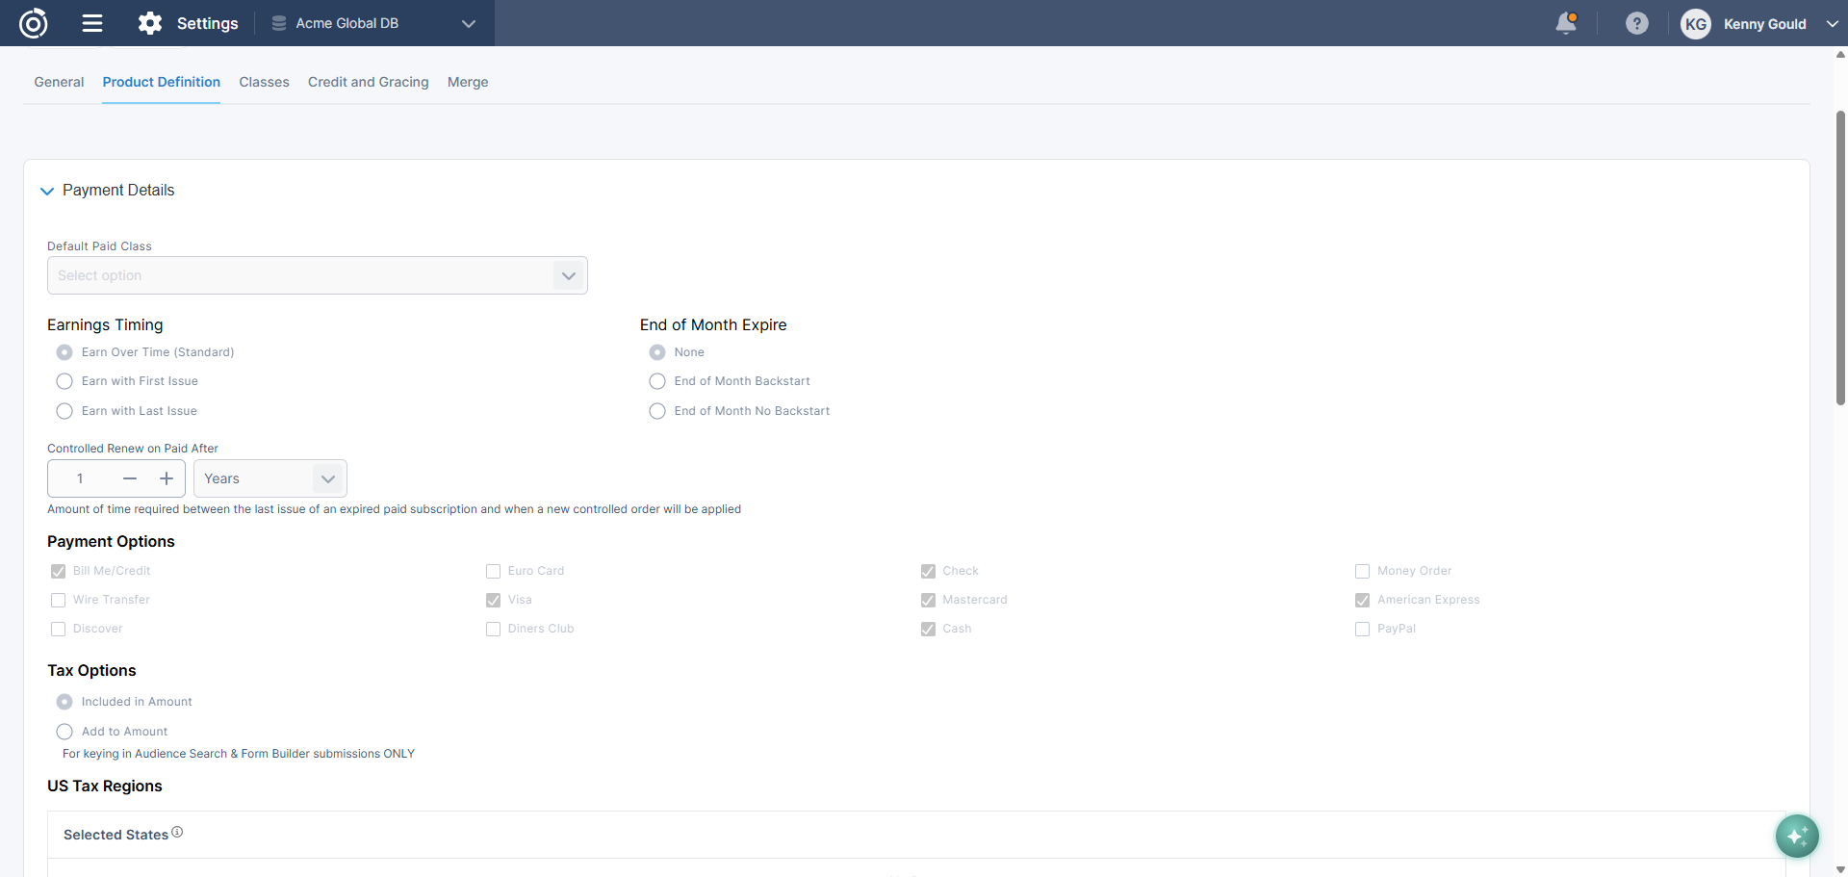Toggle the Money Order checkbox
Viewport: 1848px width, 877px height.
1363,571
